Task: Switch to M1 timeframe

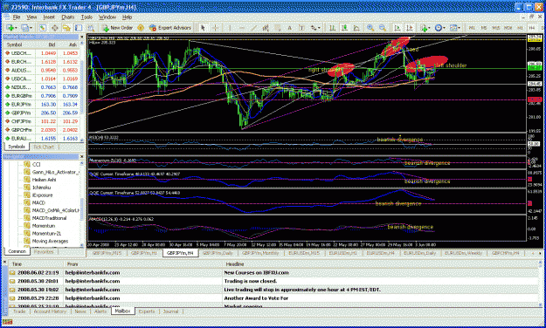Action: [472, 28]
